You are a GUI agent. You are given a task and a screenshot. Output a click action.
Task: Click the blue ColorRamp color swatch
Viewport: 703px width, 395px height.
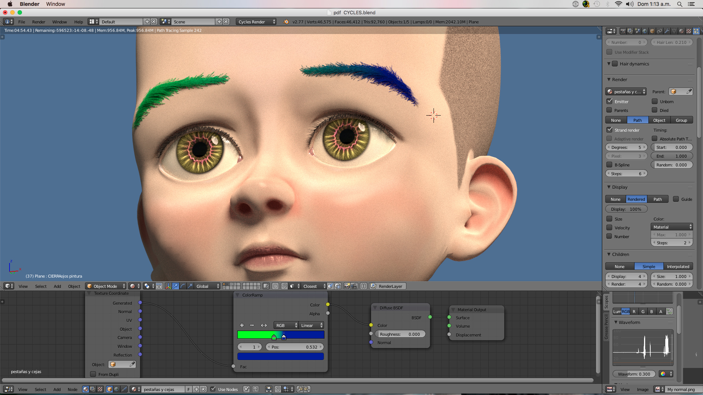[280, 356]
